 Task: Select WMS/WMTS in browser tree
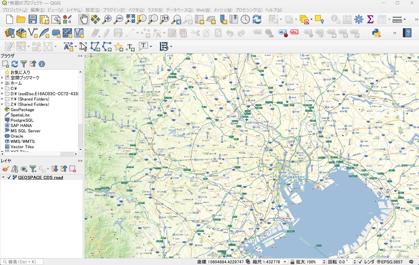(x=22, y=141)
